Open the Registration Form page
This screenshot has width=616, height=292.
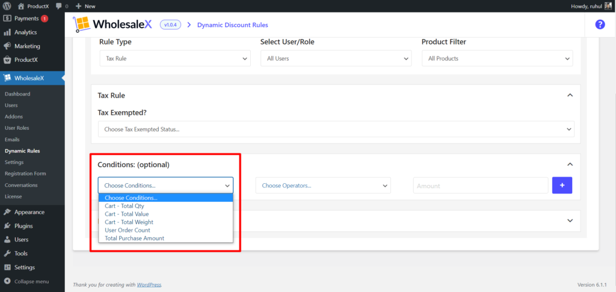pos(25,174)
